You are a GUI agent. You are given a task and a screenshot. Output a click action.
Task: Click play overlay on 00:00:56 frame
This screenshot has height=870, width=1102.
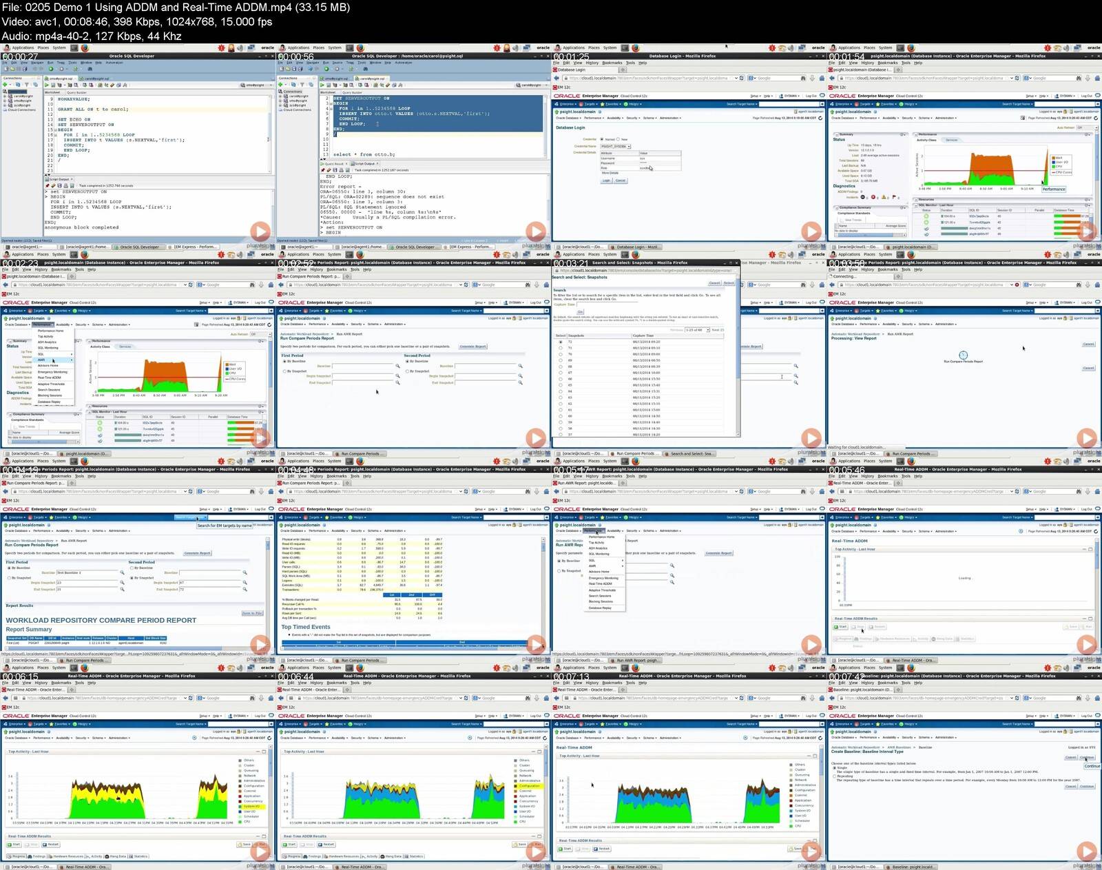tap(535, 232)
